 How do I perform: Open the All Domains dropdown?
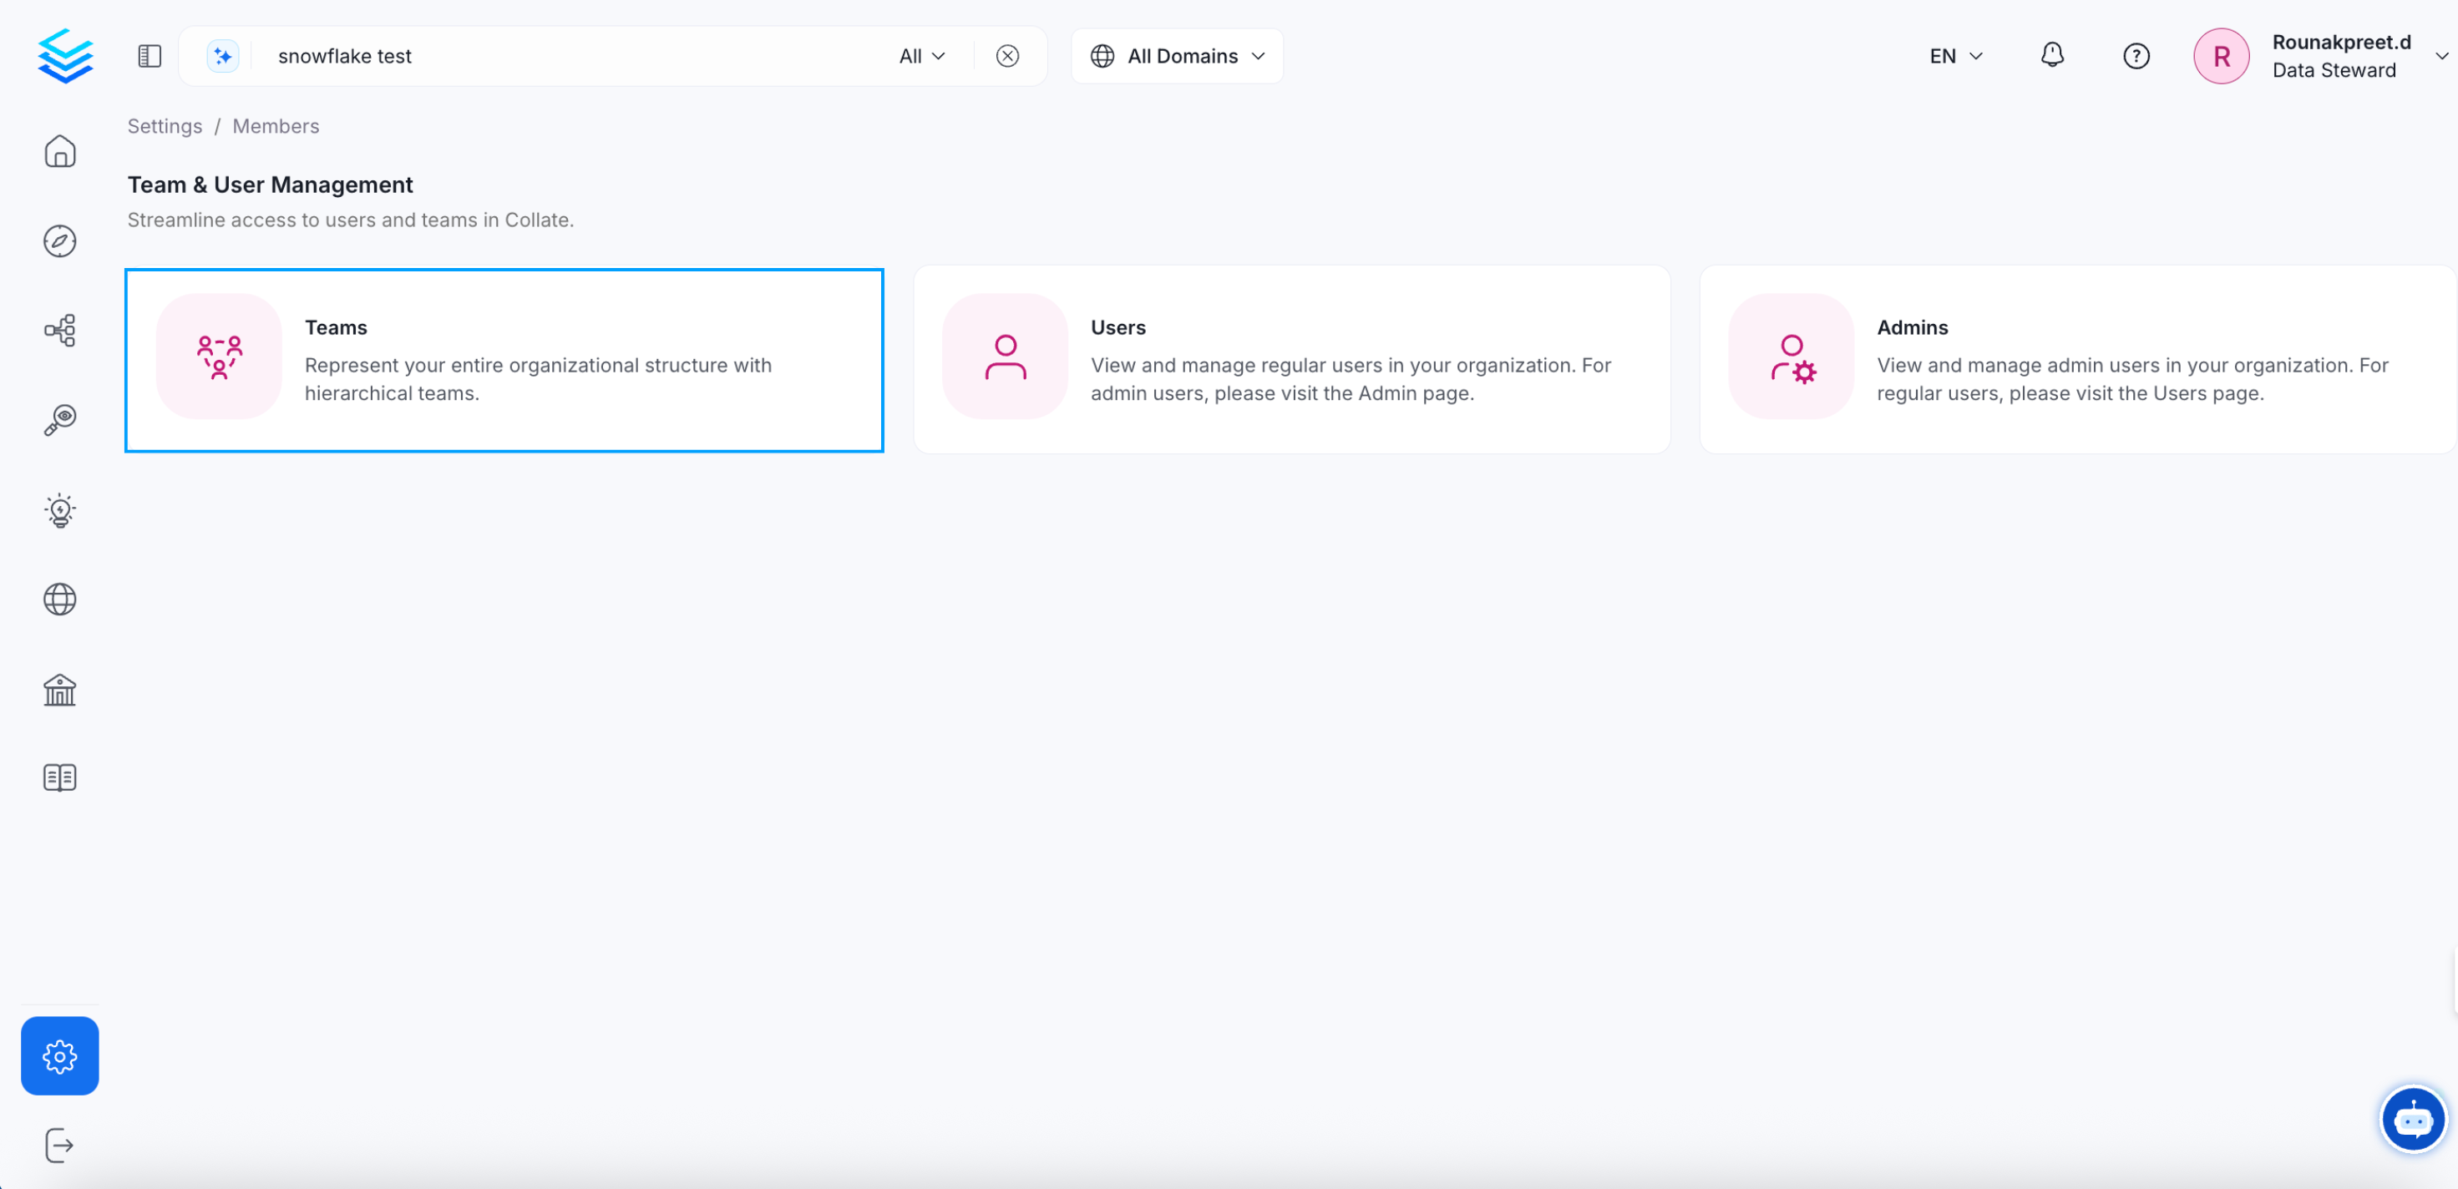[1177, 55]
